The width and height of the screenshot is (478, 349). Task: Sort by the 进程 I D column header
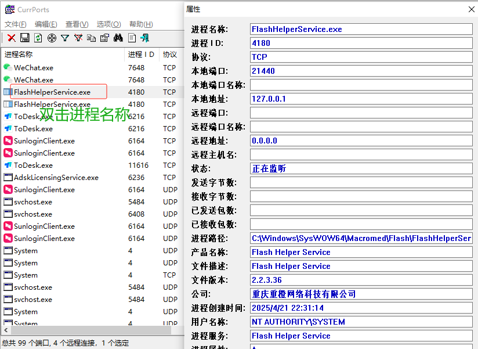pyautogui.click(x=142, y=55)
